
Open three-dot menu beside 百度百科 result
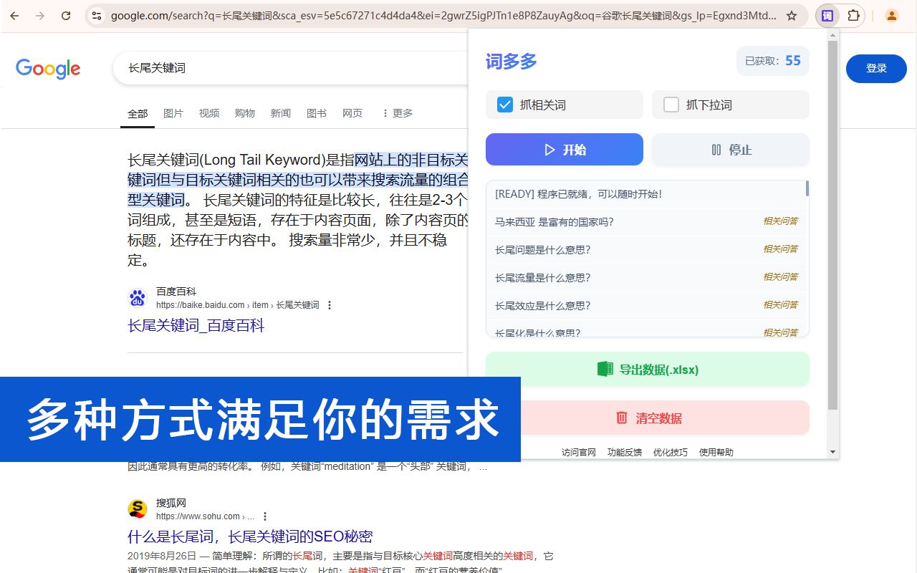pyautogui.click(x=330, y=305)
